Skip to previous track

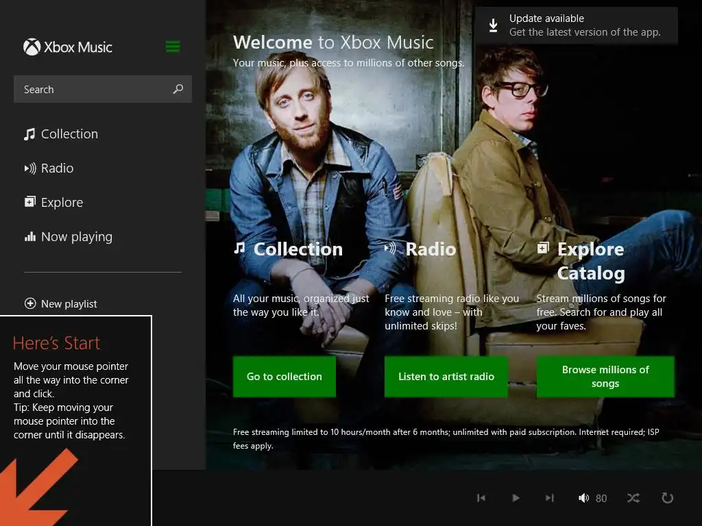click(x=481, y=498)
